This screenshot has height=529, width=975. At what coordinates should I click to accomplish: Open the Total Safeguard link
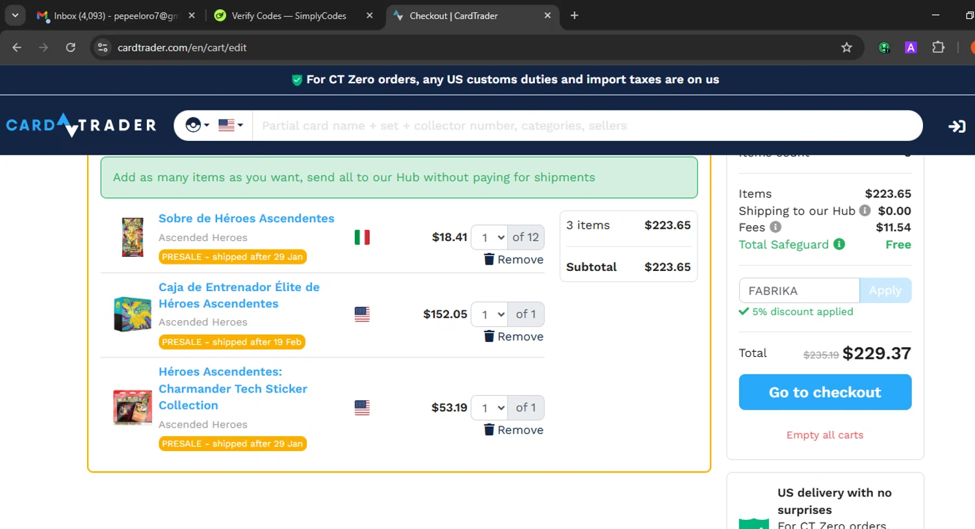tap(783, 244)
